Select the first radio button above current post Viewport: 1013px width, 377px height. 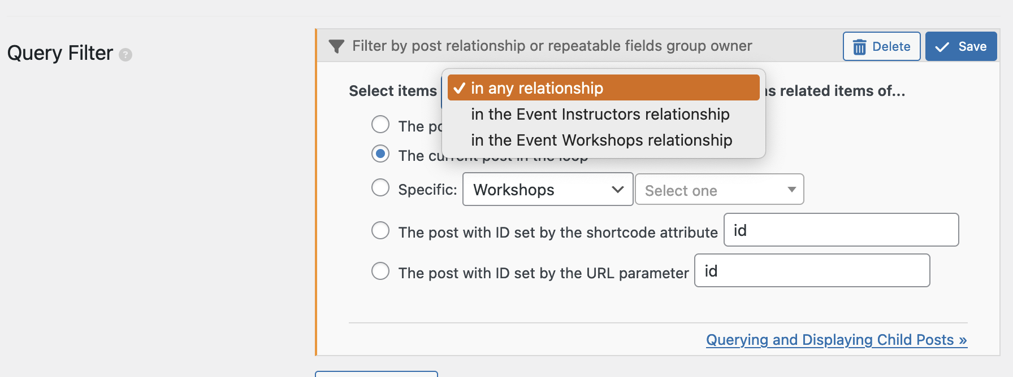[x=380, y=124]
